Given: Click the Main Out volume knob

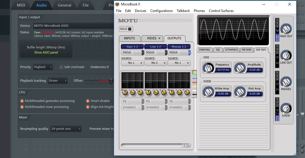Looking at the screenshot, I should [286, 29].
